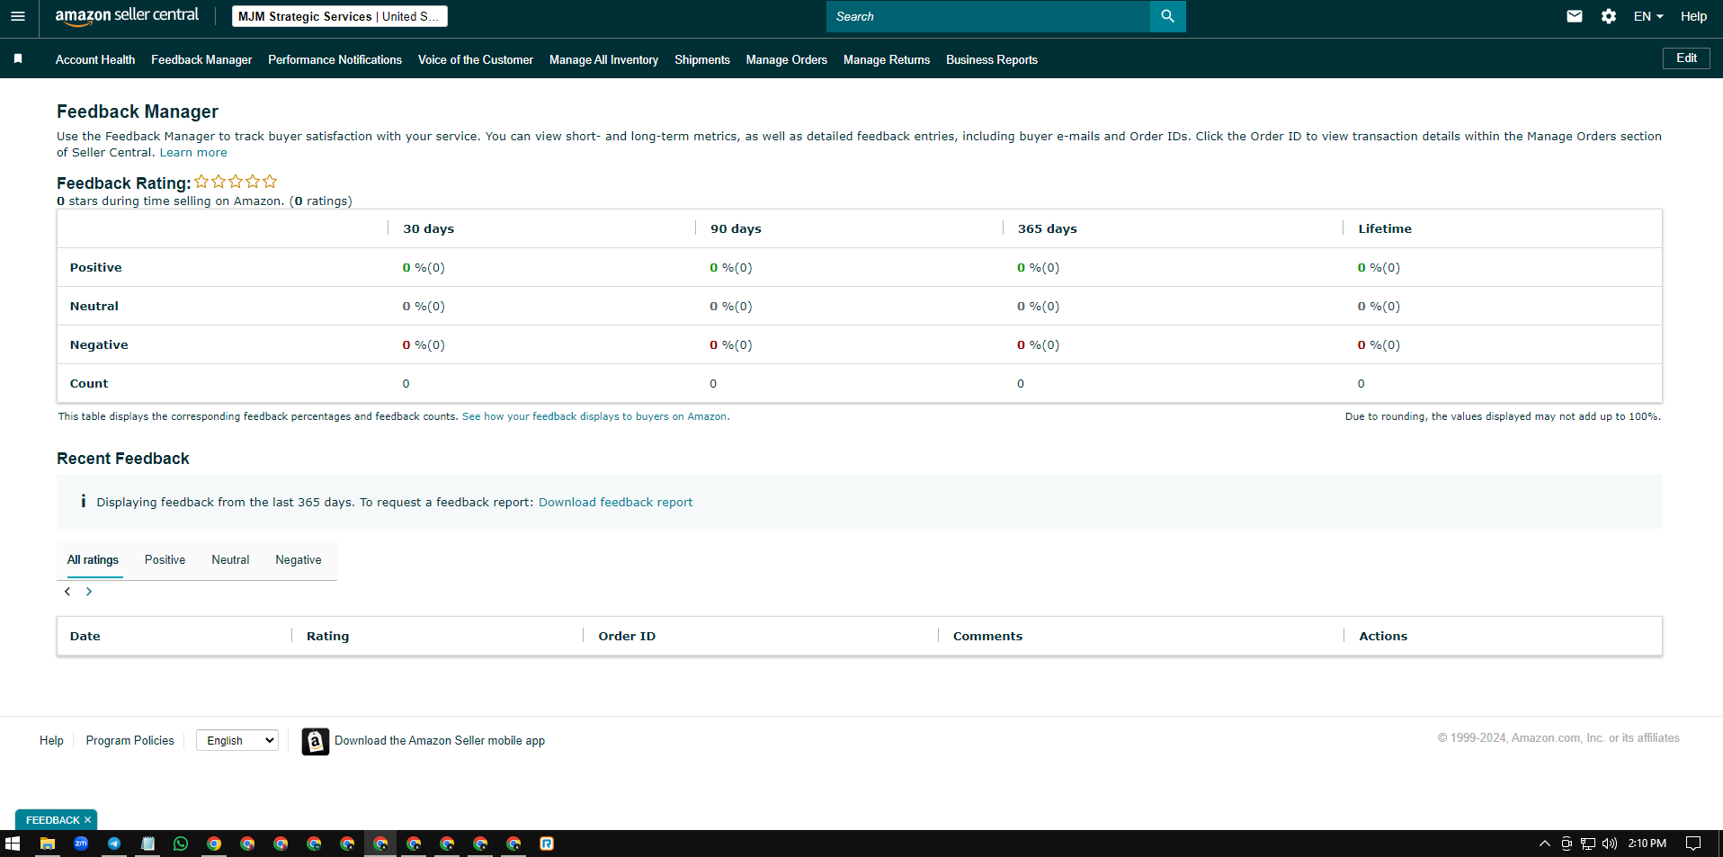1723x857 pixels.
Task: Open Voice of the Customer menu item
Action: coord(476,59)
